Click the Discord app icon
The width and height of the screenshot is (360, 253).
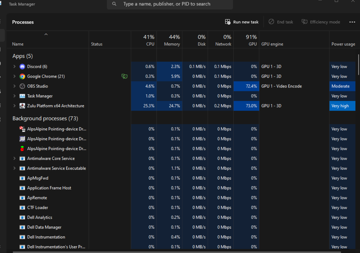22,66
